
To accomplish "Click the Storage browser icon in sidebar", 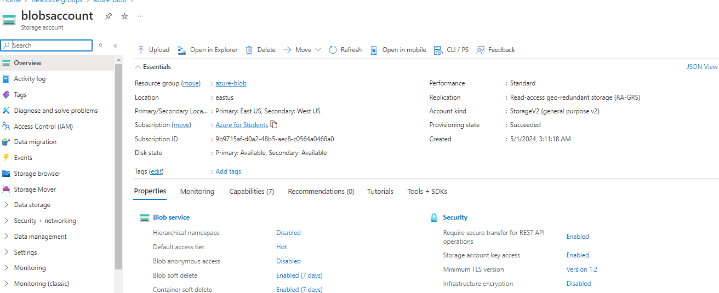I will click(6, 174).
